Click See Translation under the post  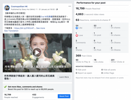pyautogui.click(x=11, y=31)
